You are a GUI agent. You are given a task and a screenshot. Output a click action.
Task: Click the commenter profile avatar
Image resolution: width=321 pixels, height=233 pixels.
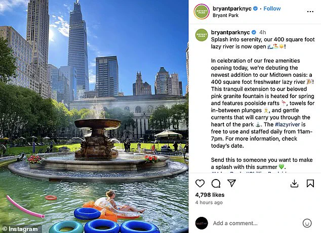202,223
